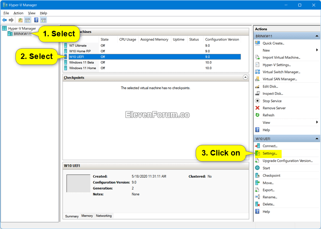Click Upgrade Configuration Version link
This screenshot has height=229, width=321.
coord(288,161)
